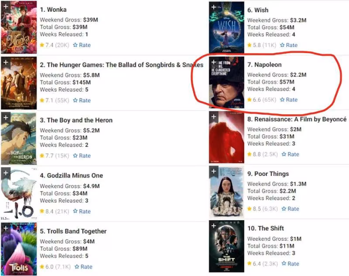Click watchlist plus on The Boy and the Heron
This screenshot has height=276, width=349.
[x=6, y=118]
